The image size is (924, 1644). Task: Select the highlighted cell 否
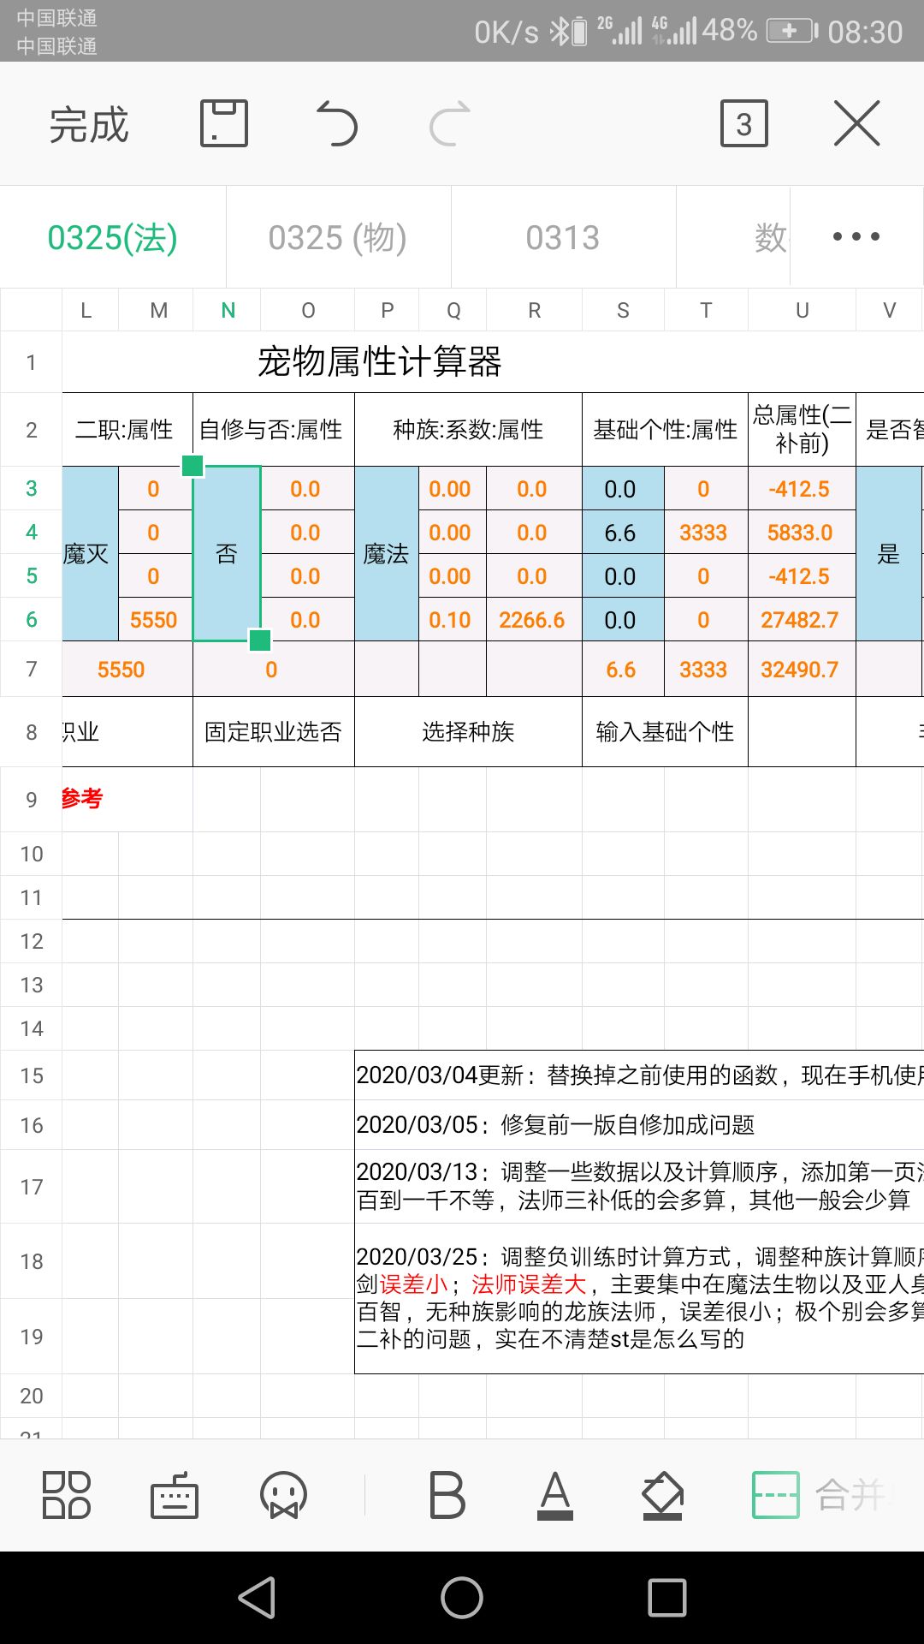(x=227, y=554)
